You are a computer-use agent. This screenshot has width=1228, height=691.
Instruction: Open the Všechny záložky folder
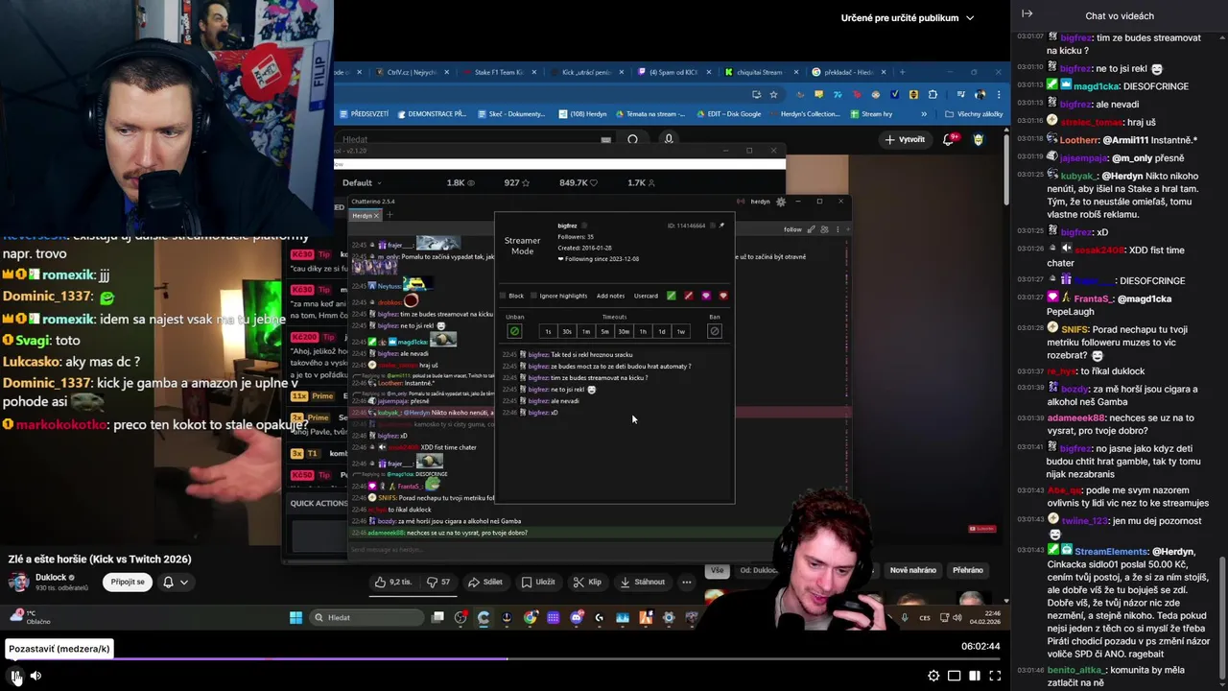[x=974, y=114]
